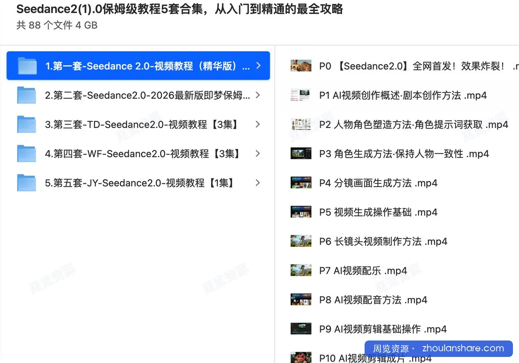Expand chevron for 1.第一套 folder
The width and height of the screenshot is (519, 363).
(x=258, y=66)
